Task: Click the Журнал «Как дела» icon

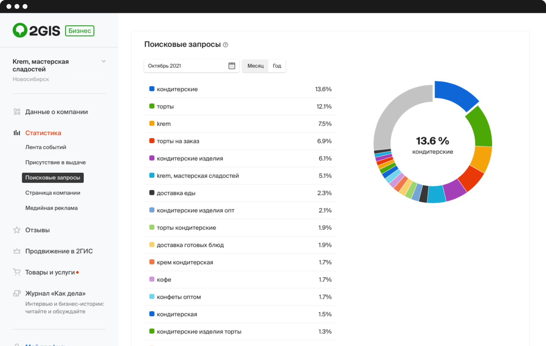Action: click(17, 293)
